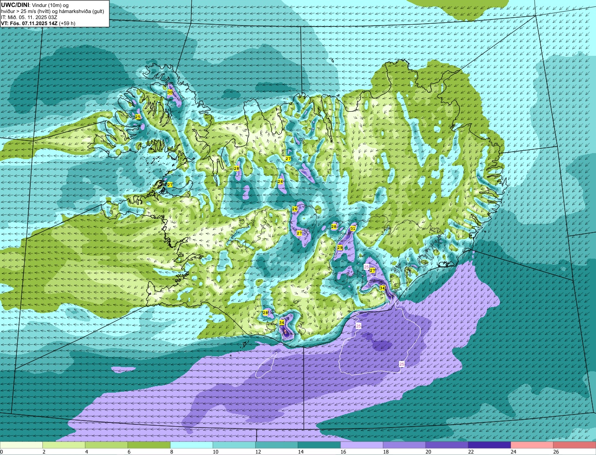The width and height of the screenshot is (596, 455).
Task: Click the 20–22 m/s violet legend swatch
Action: click(x=447, y=445)
